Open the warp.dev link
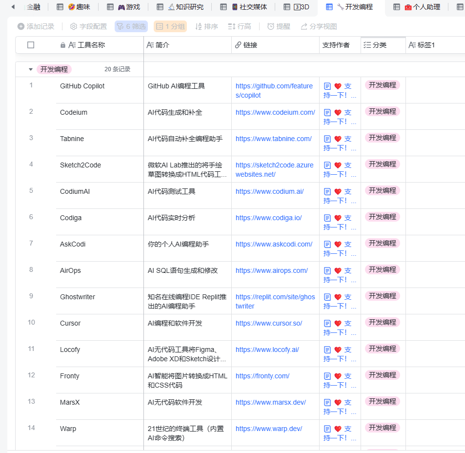Screen dimensions: 465x453 tap(269, 429)
